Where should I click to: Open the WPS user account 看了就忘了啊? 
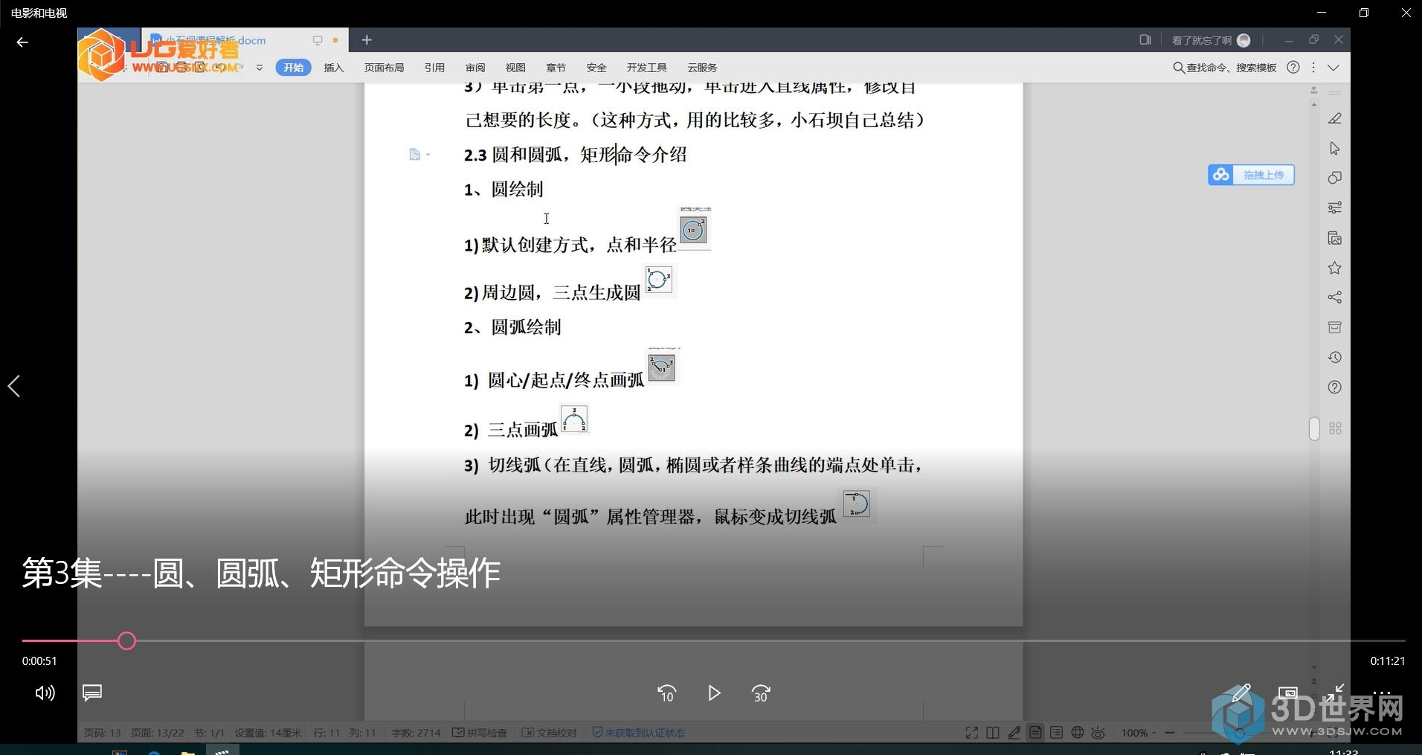click(x=1211, y=40)
